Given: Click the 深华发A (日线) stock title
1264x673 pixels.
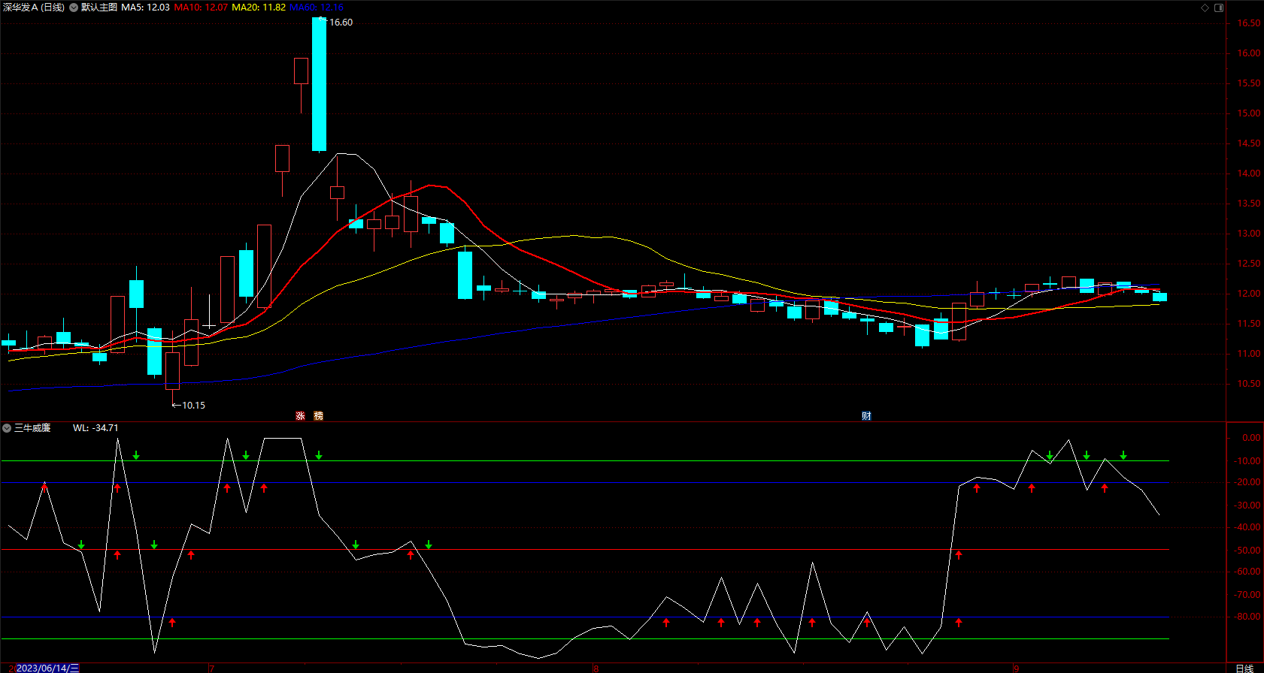Looking at the screenshot, I should (x=34, y=8).
